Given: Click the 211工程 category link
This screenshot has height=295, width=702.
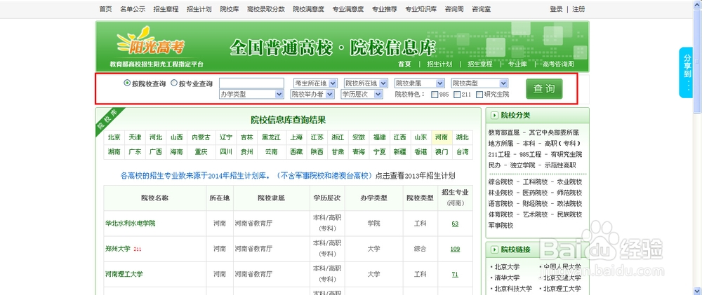Looking at the screenshot, I should click(x=499, y=154).
